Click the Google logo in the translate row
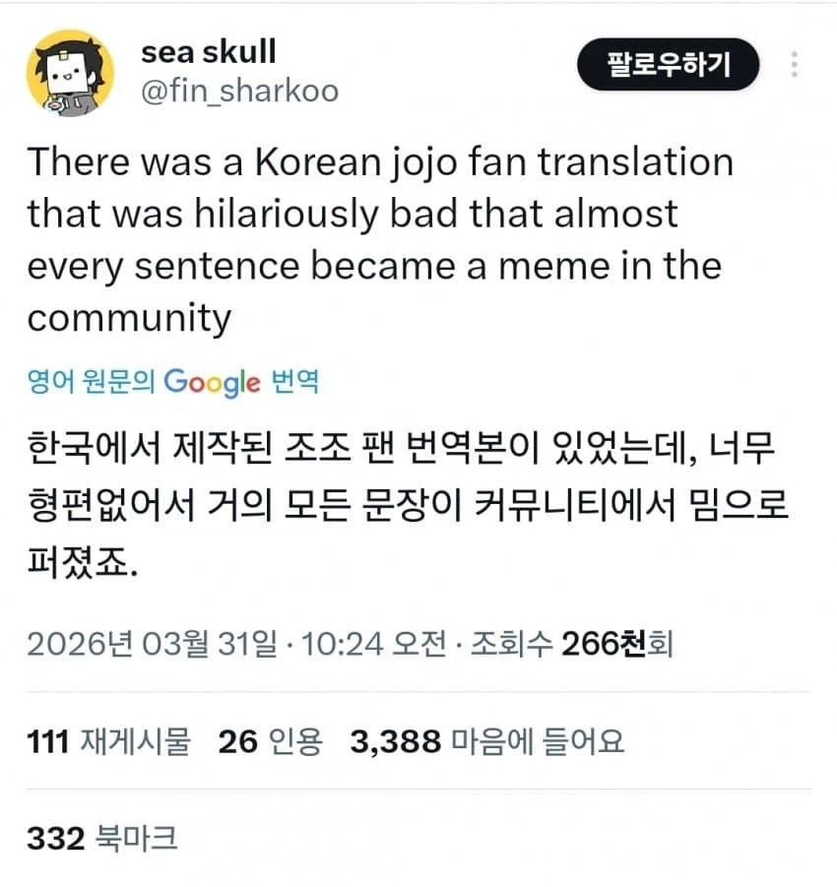837x887 pixels. click(x=212, y=384)
